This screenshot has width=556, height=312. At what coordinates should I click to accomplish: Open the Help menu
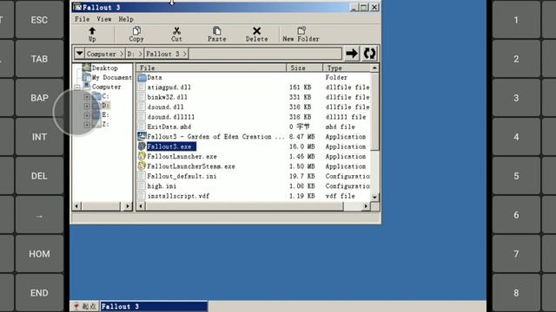click(x=125, y=19)
